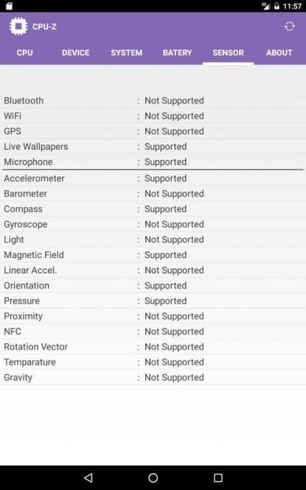Go to the SYSTEM tab
Viewport: 306px width, 490px height.
coord(127,52)
